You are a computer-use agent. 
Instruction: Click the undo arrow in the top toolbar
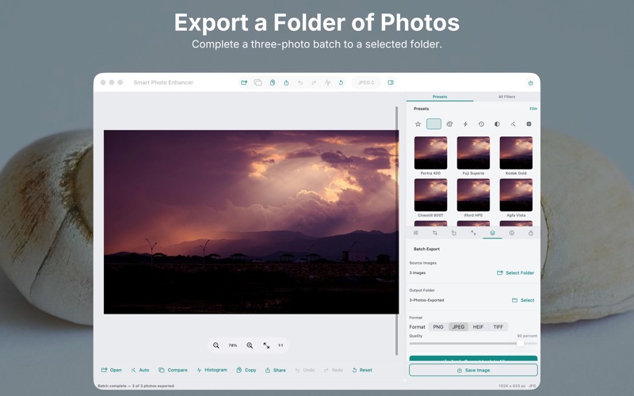point(300,82)
